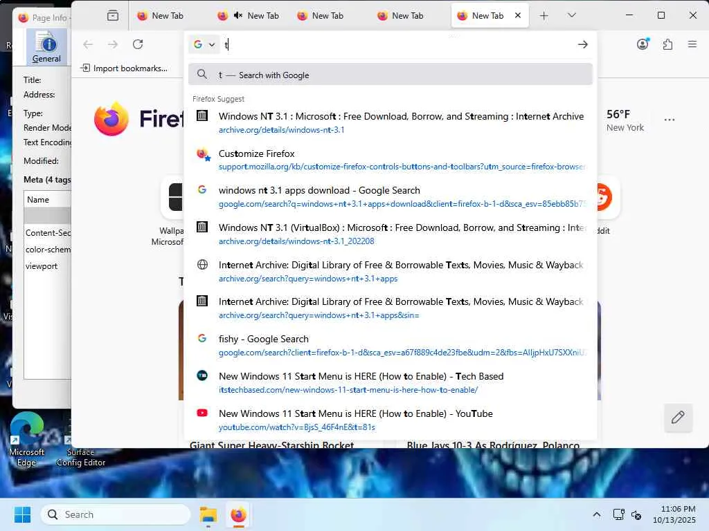
Task: Click the Internet Archive icon of the first suggestion
Action: click(202, 115)
